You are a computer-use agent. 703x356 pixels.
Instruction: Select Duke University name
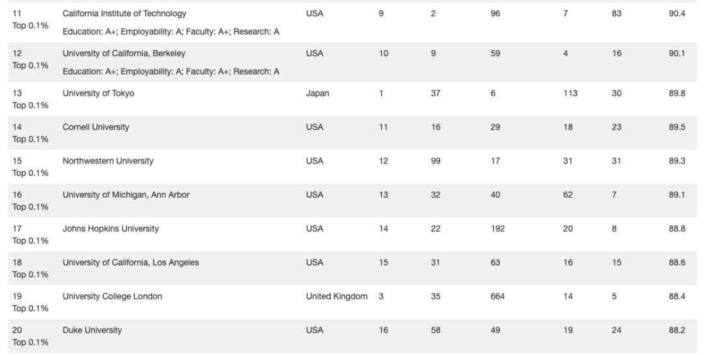(92, 331)
